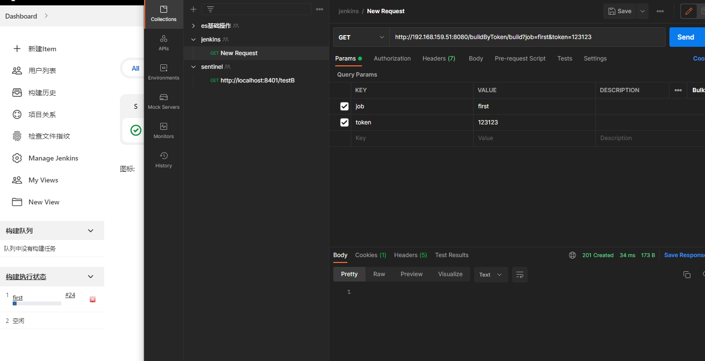Switch to the request Body tab
This screenshot has width=705, height=361.
click(476, 59)
